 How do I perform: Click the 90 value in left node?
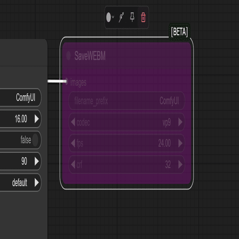(24, 161)
